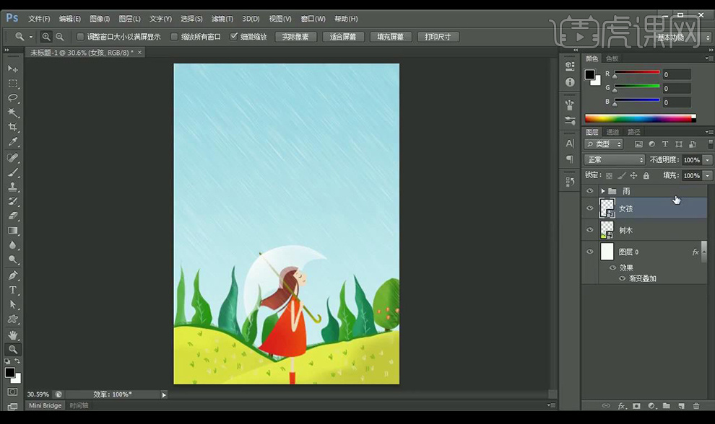Select the Pen tool
This screenshot has height=424, width=715.
[x=12, y=275]
